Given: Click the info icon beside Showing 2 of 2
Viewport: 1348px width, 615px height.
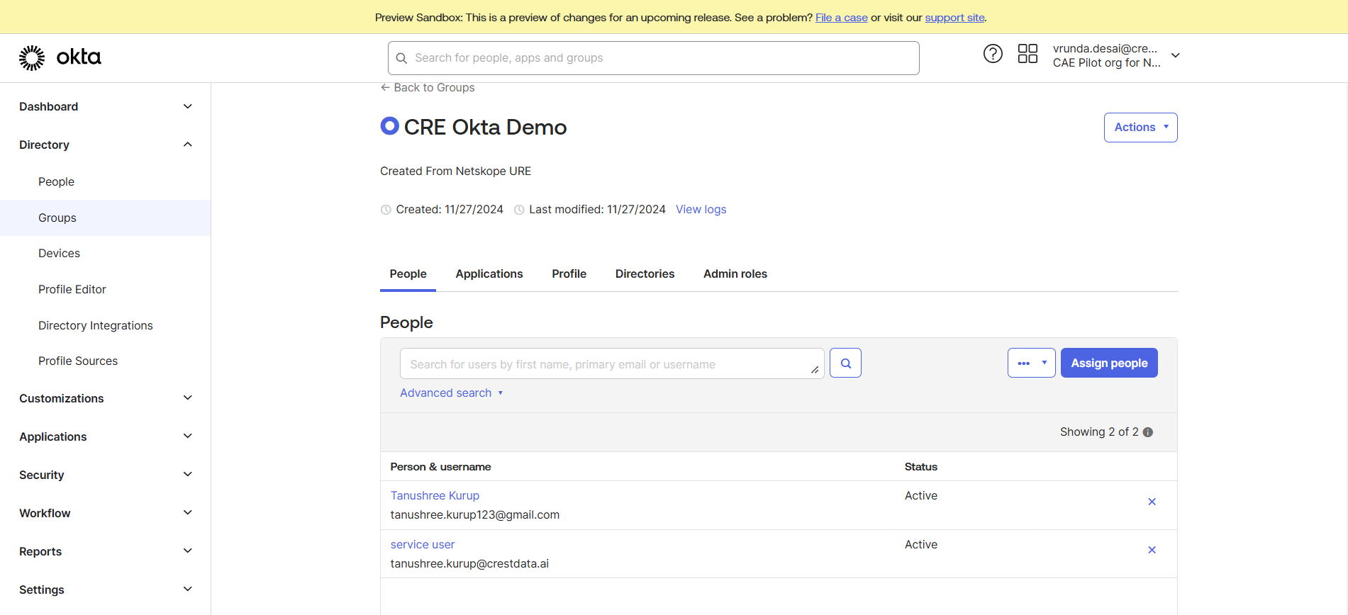Looking at the screenshot, I should 1148,432.
